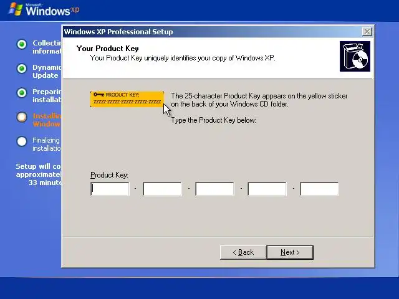
Task: Click the 'Collecting information' step text
Action: (x=47, y=47)
